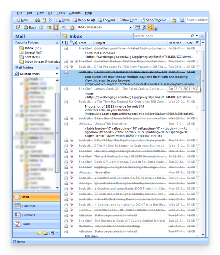Flag the Time Has Expired message
Screen dimensions: 220x255
(197, 107)
